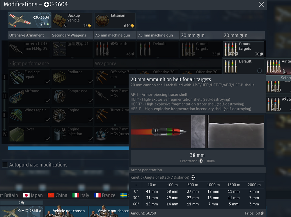Open the 20 mm Ground targets belt selector
The height and width of the screenshot is (217, 291).
(243, 49)
